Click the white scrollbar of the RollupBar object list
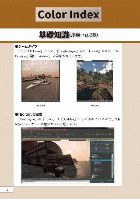Viewport: 140px width, 199px height. [112, 166]
